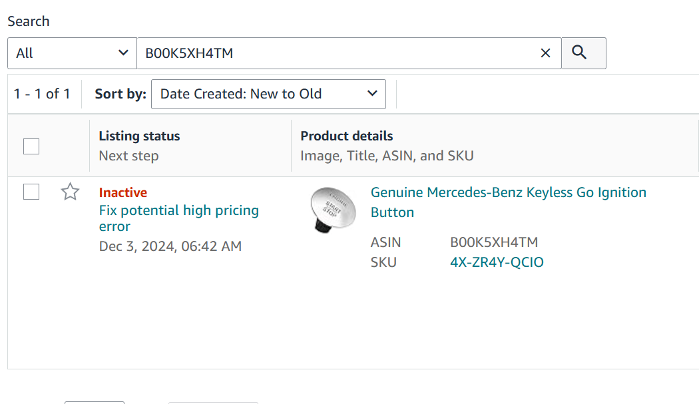The image size is (699, 404).
Task: Tick the select-all checkbox in header
Action: [x=31, y=146]
